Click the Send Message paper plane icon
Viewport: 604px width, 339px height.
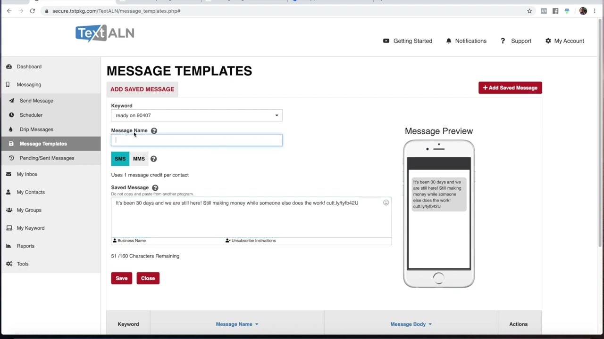pyautogui.click(x=11, y=101)
